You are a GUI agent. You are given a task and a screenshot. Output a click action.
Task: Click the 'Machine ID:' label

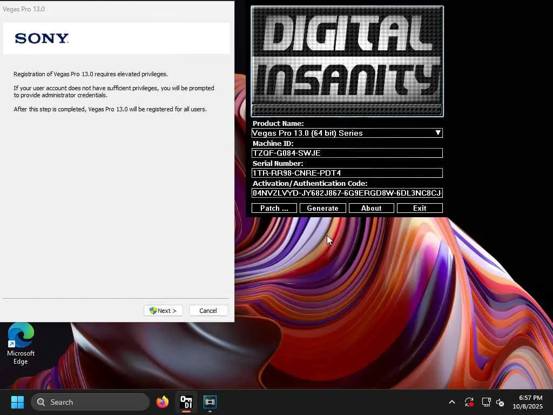pyautogui.click(x=273, y=143)
